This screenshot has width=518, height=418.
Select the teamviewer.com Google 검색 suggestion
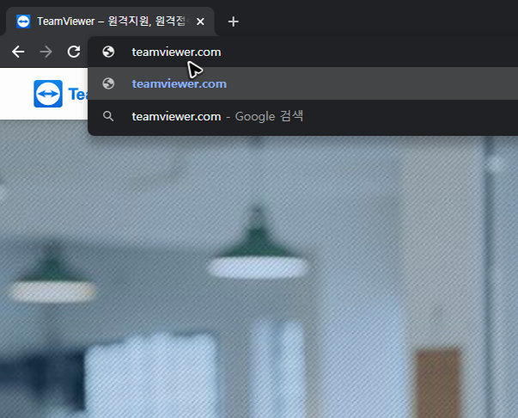coord(302,116)
